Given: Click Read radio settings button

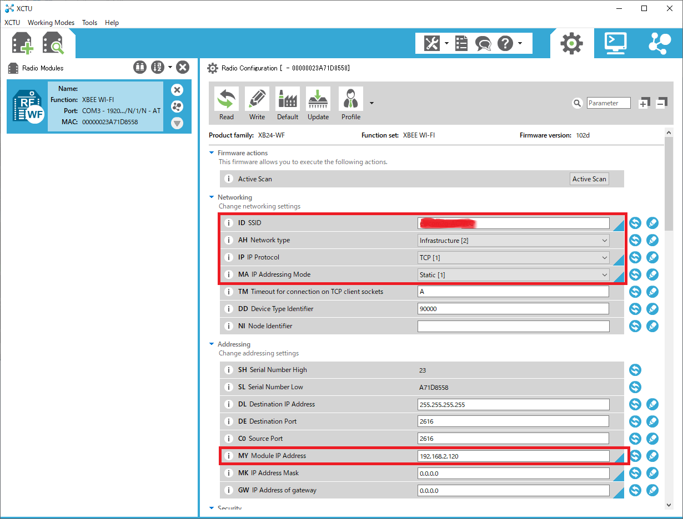Looking at the screenshot, I should click(227, 103).
